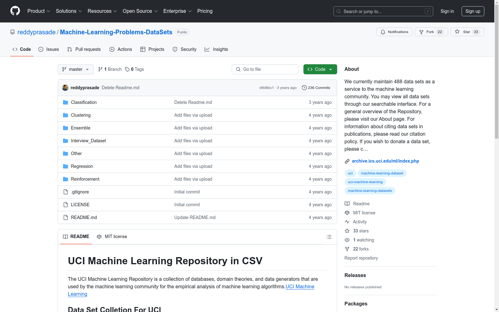Click the commit history clock icon
Viewport: 499px width, 312px height.
click(x=304, y=88)
